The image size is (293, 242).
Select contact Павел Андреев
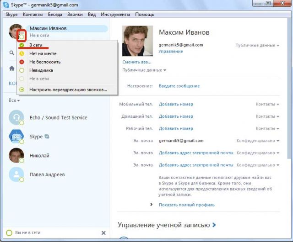click(47, 175)
